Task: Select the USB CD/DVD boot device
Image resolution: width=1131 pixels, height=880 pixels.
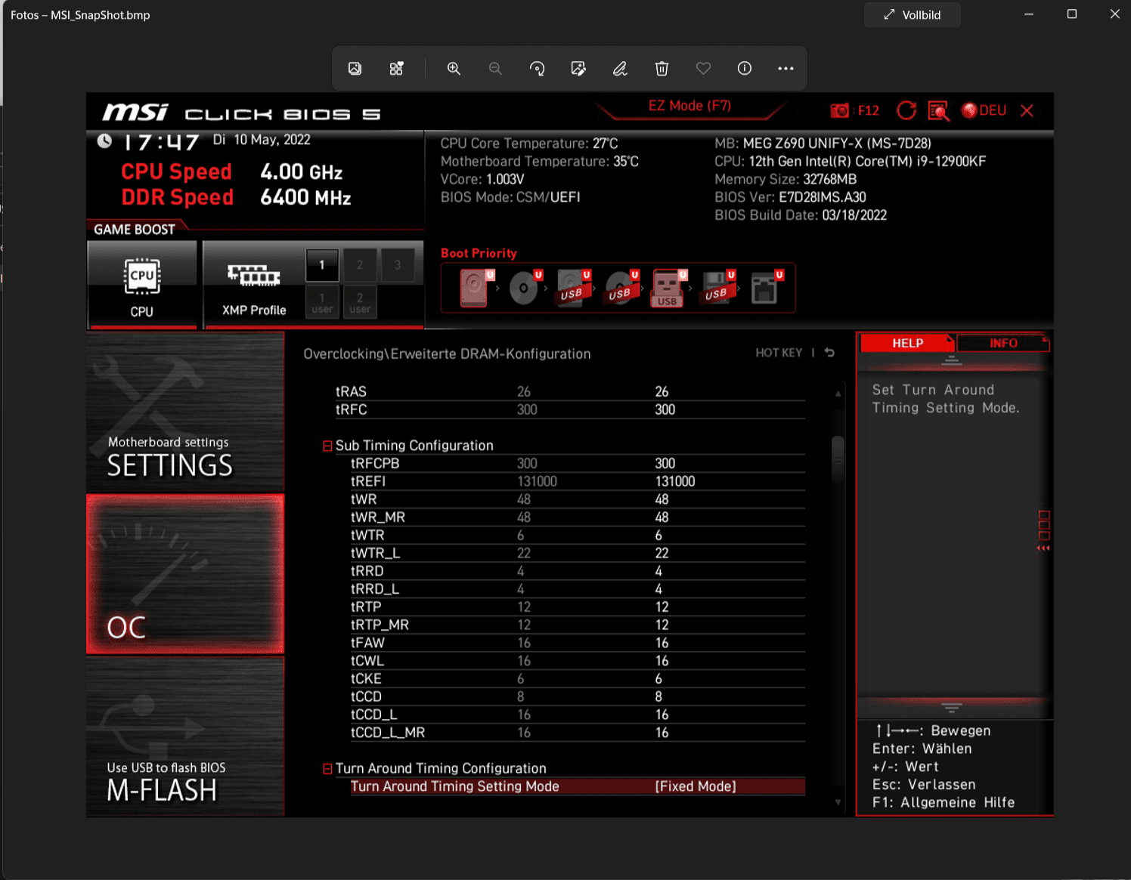Action: [x=621, y=288]
